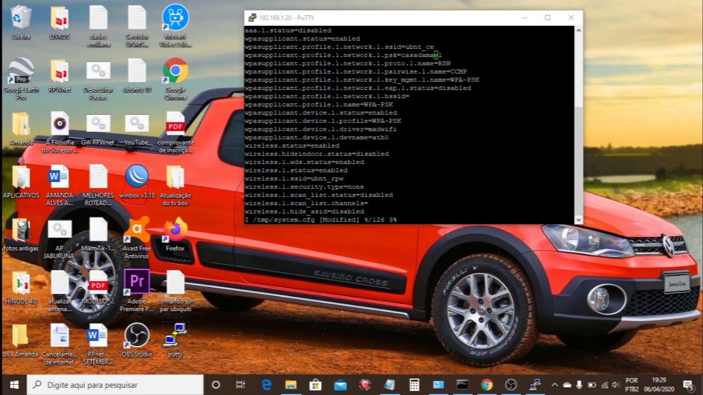Screen dimensions: 703x395
Task: Switch to OBS Studio taskbar icon
Action: [x=511, y=385]
